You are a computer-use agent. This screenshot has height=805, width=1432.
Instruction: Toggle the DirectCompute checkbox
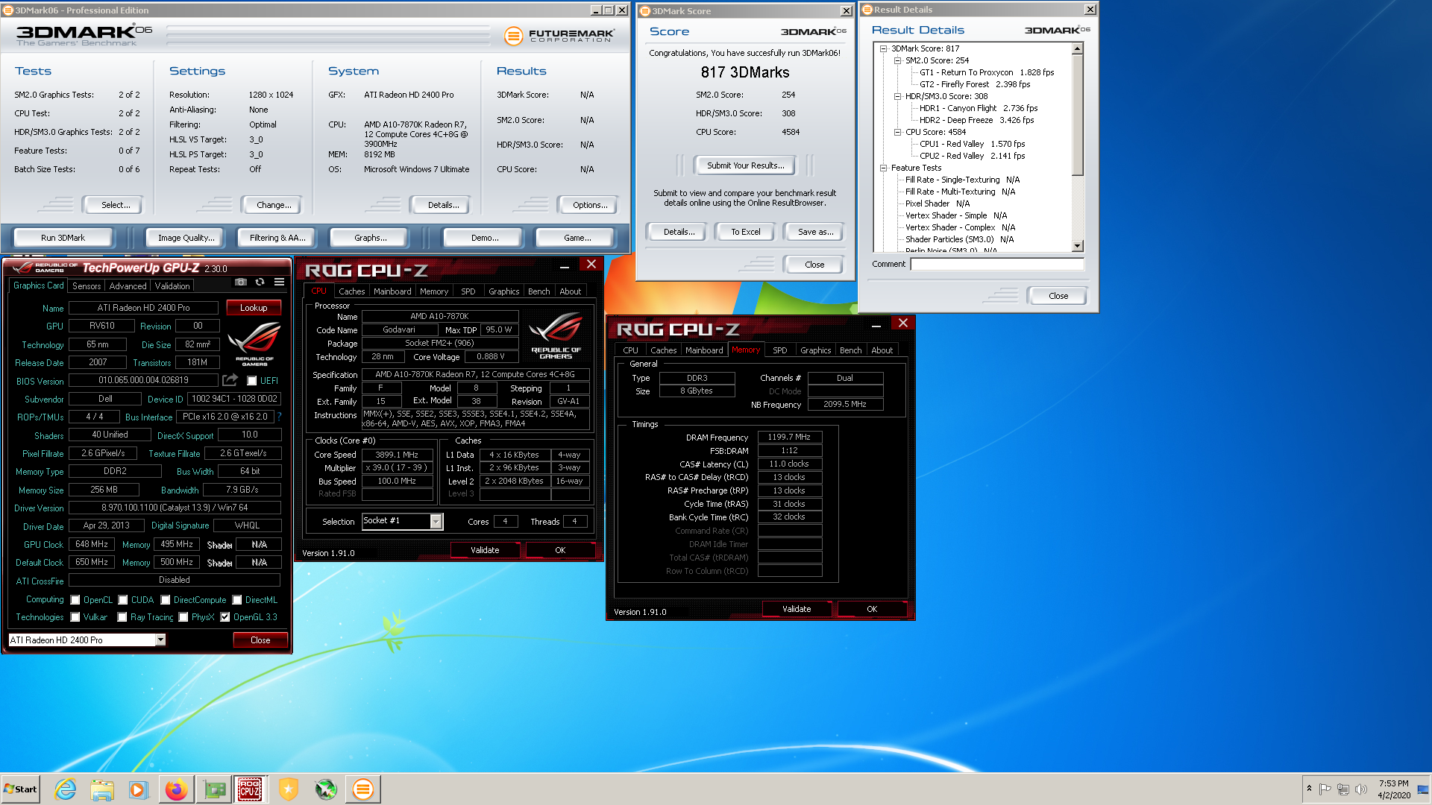(166, 600)
